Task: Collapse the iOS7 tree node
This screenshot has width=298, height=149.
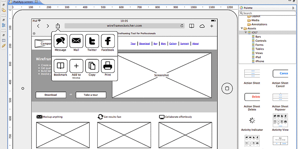Action: point(246,32)
